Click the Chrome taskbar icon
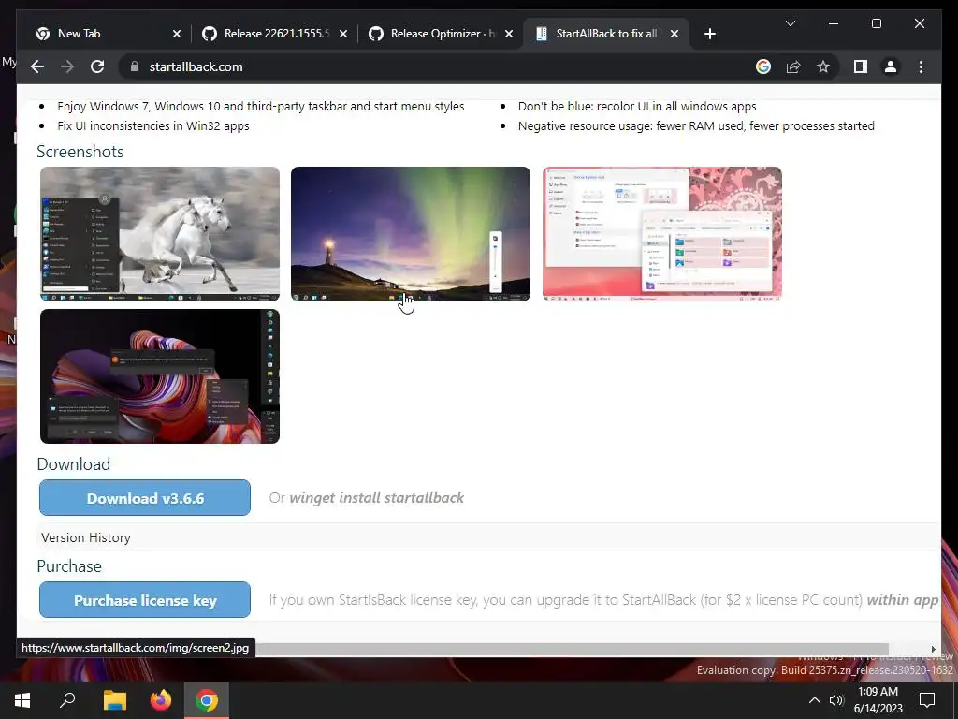The width and height of the screenshot is (958, 719). pos(207,700)
